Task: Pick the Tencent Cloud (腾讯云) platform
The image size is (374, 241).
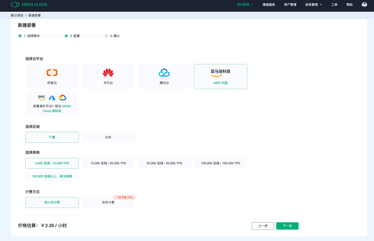Action: tap(164, 77)
